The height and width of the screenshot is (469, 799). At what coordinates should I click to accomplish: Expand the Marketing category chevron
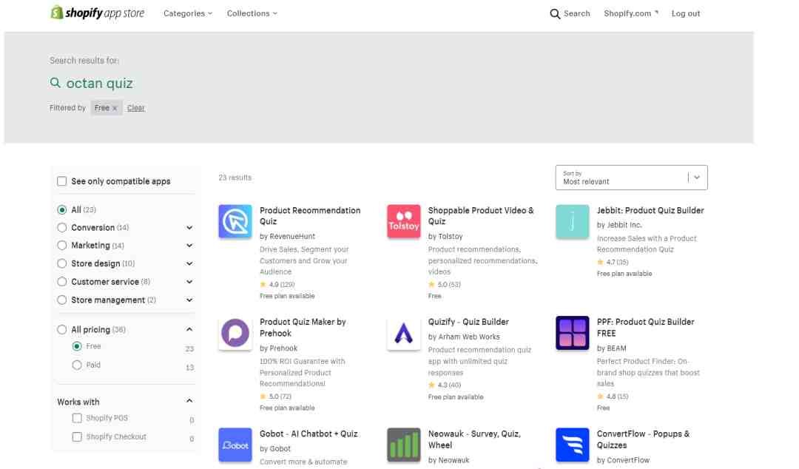[189, 245]
